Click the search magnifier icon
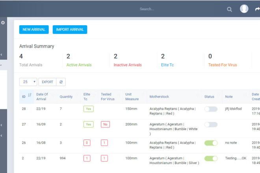Viewport: 260px width, 173px height. pos(229,9)
